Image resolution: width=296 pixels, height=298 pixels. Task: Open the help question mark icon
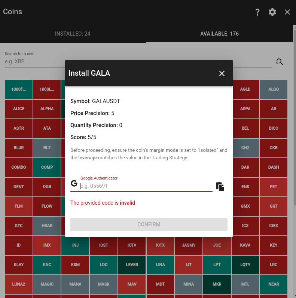(257, 12)
